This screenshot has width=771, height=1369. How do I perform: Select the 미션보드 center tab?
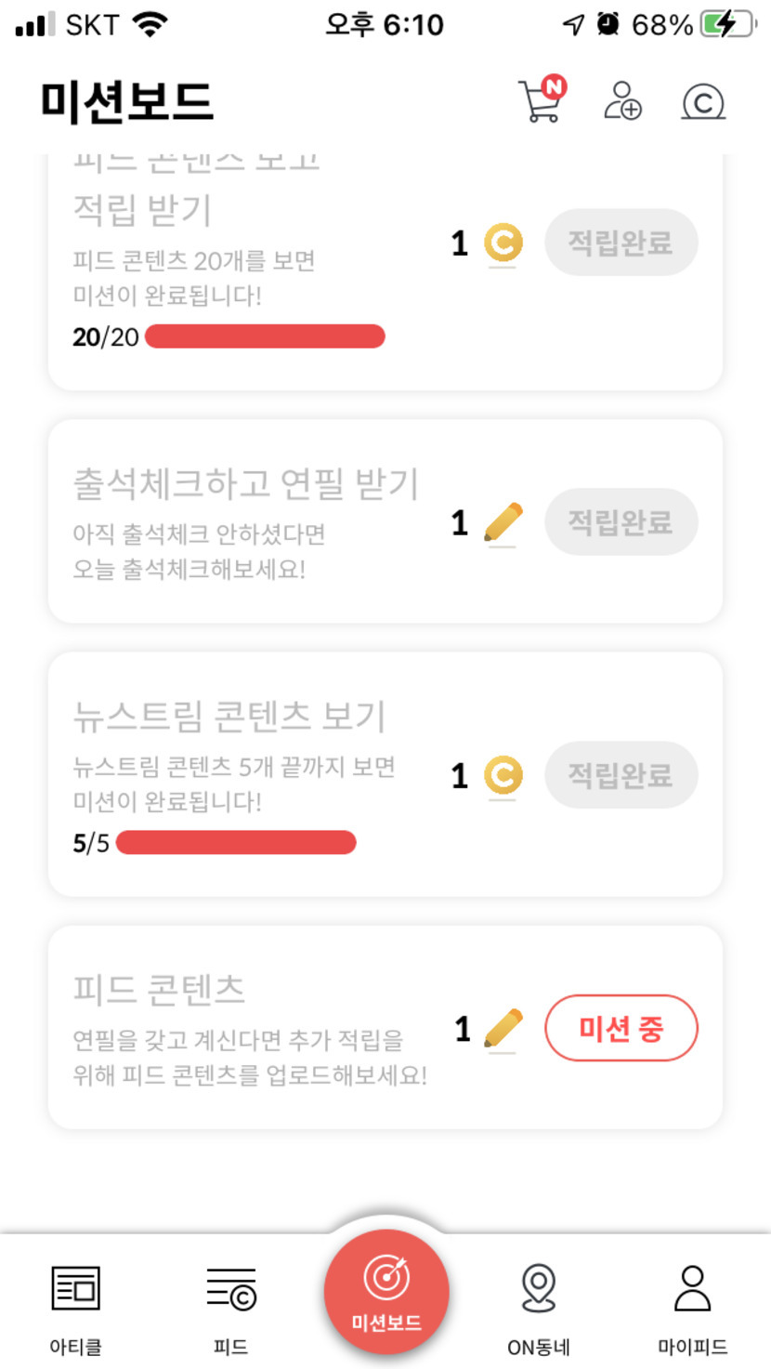(386, 1293)
